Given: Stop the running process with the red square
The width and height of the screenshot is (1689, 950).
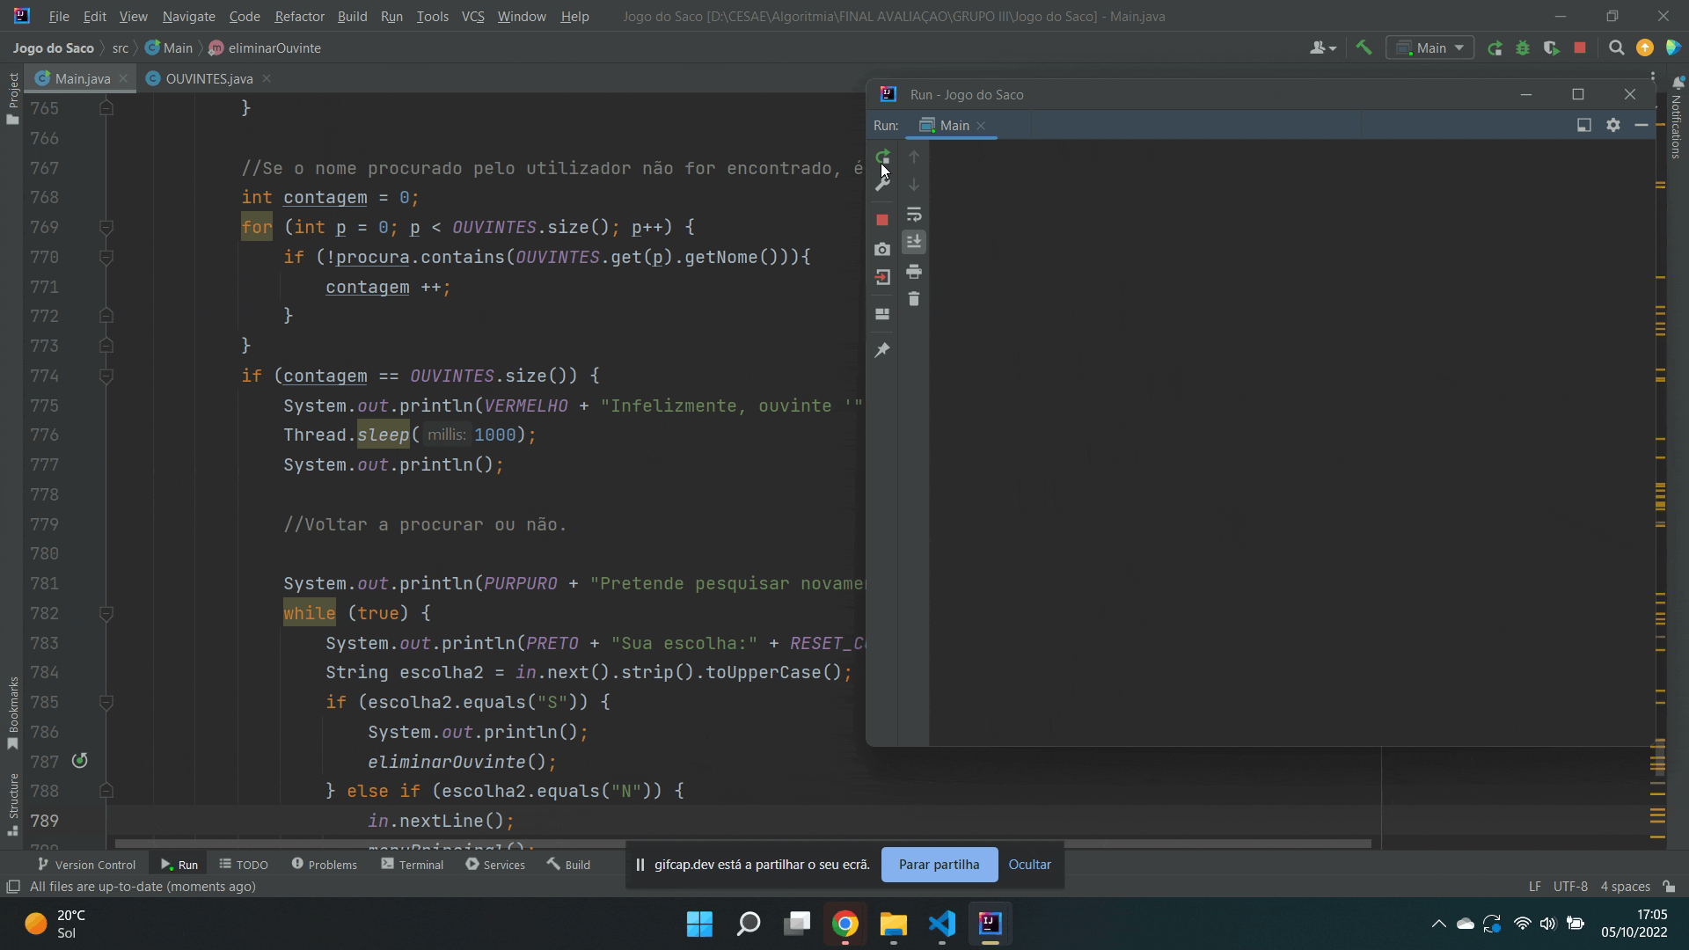Looking at the screenshot, I should point(882,220).
